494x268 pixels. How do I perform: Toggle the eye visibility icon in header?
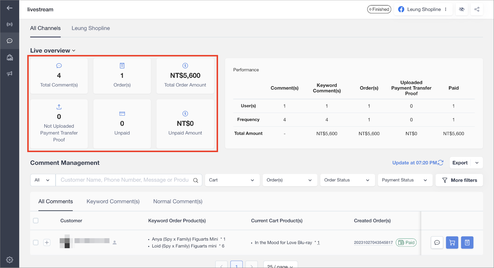462,9
